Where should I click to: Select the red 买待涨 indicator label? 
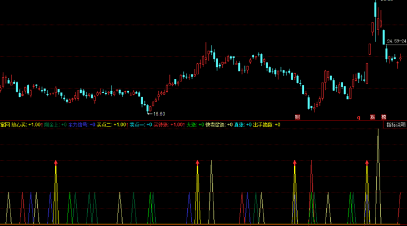tap(160, 125)
